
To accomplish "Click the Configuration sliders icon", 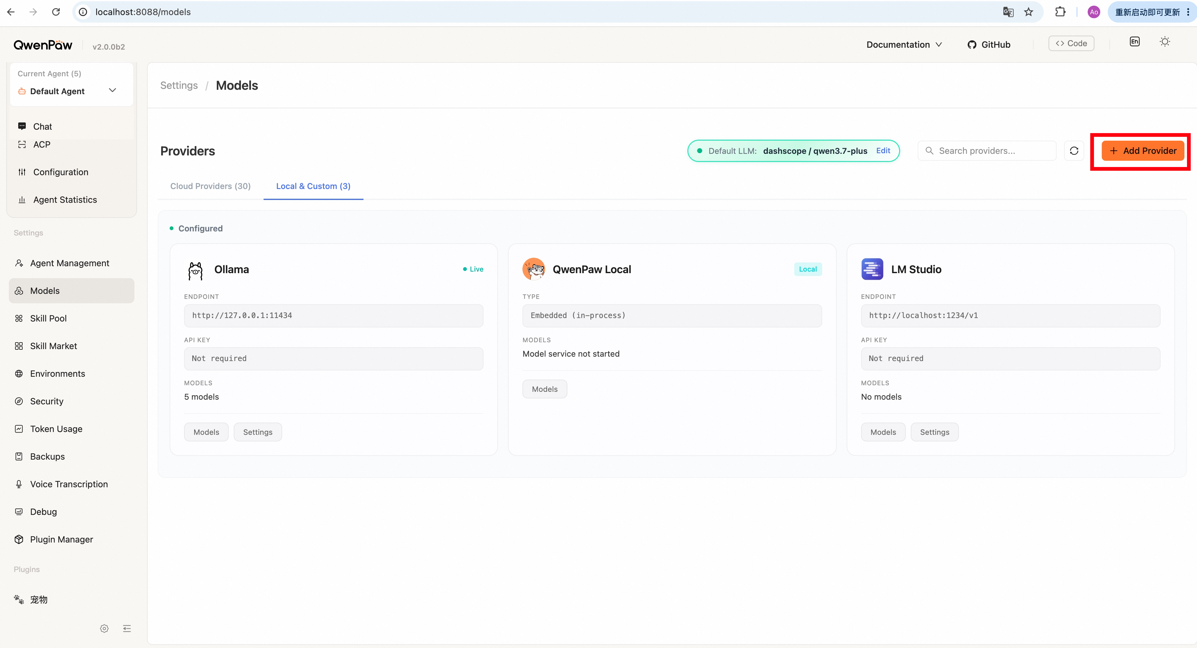I will 22,172.
